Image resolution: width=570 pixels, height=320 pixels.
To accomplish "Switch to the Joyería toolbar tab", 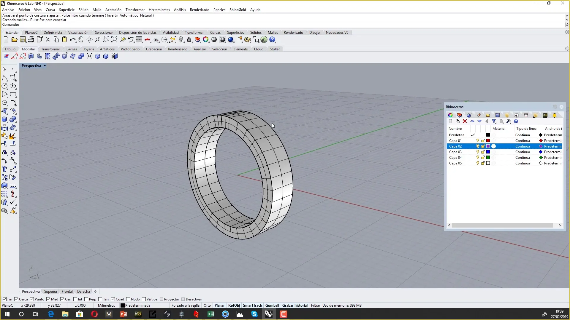I will coord(88,49).
